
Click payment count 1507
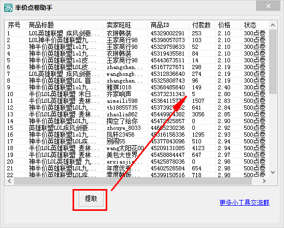[198, 101]
